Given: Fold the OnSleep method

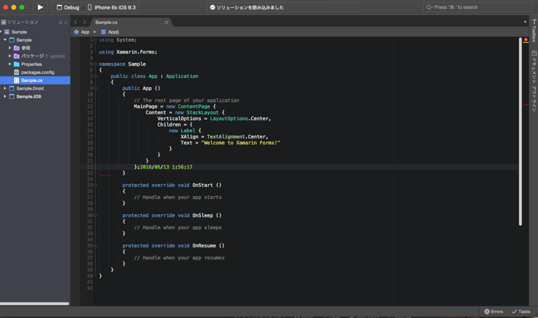Looking at the screenshot, I should (x=95, y=215).
